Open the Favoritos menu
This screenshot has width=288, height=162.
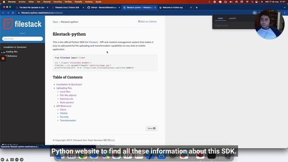[x=58, y=2]
